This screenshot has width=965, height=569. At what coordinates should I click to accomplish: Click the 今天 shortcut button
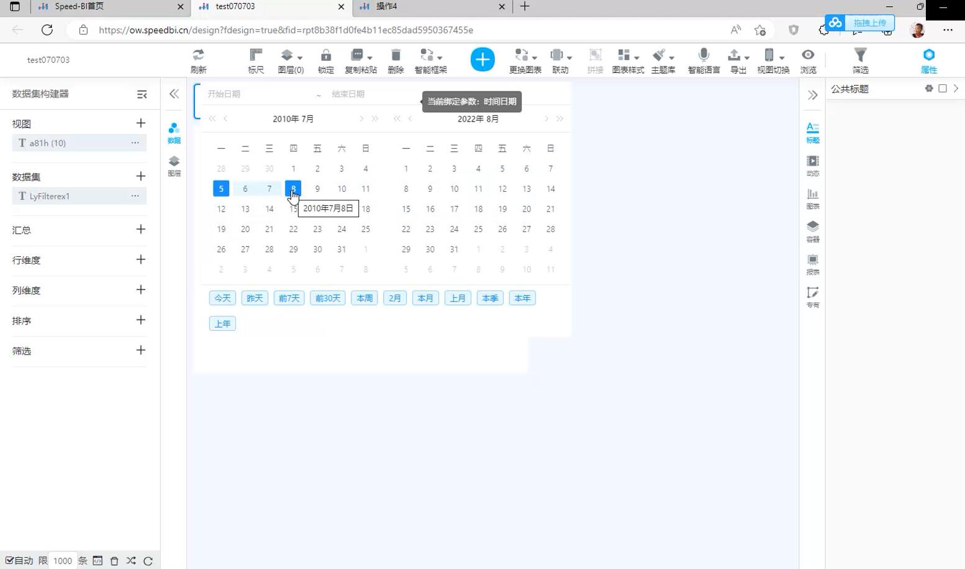(x=222, y=298)
